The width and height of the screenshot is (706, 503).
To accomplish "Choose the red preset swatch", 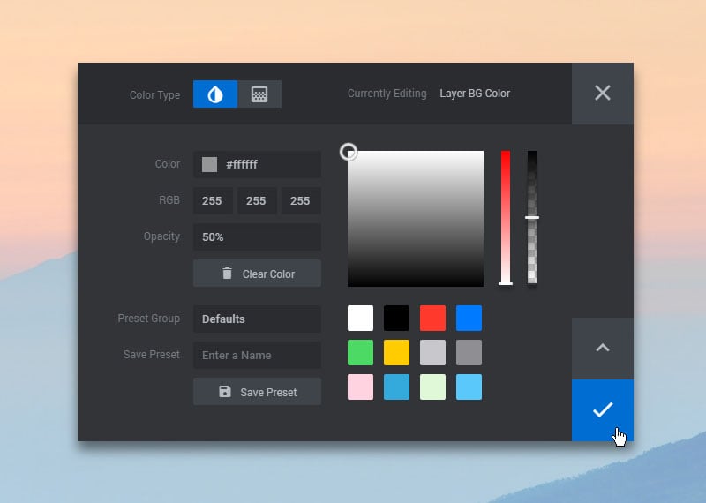I will pos(432,318).
